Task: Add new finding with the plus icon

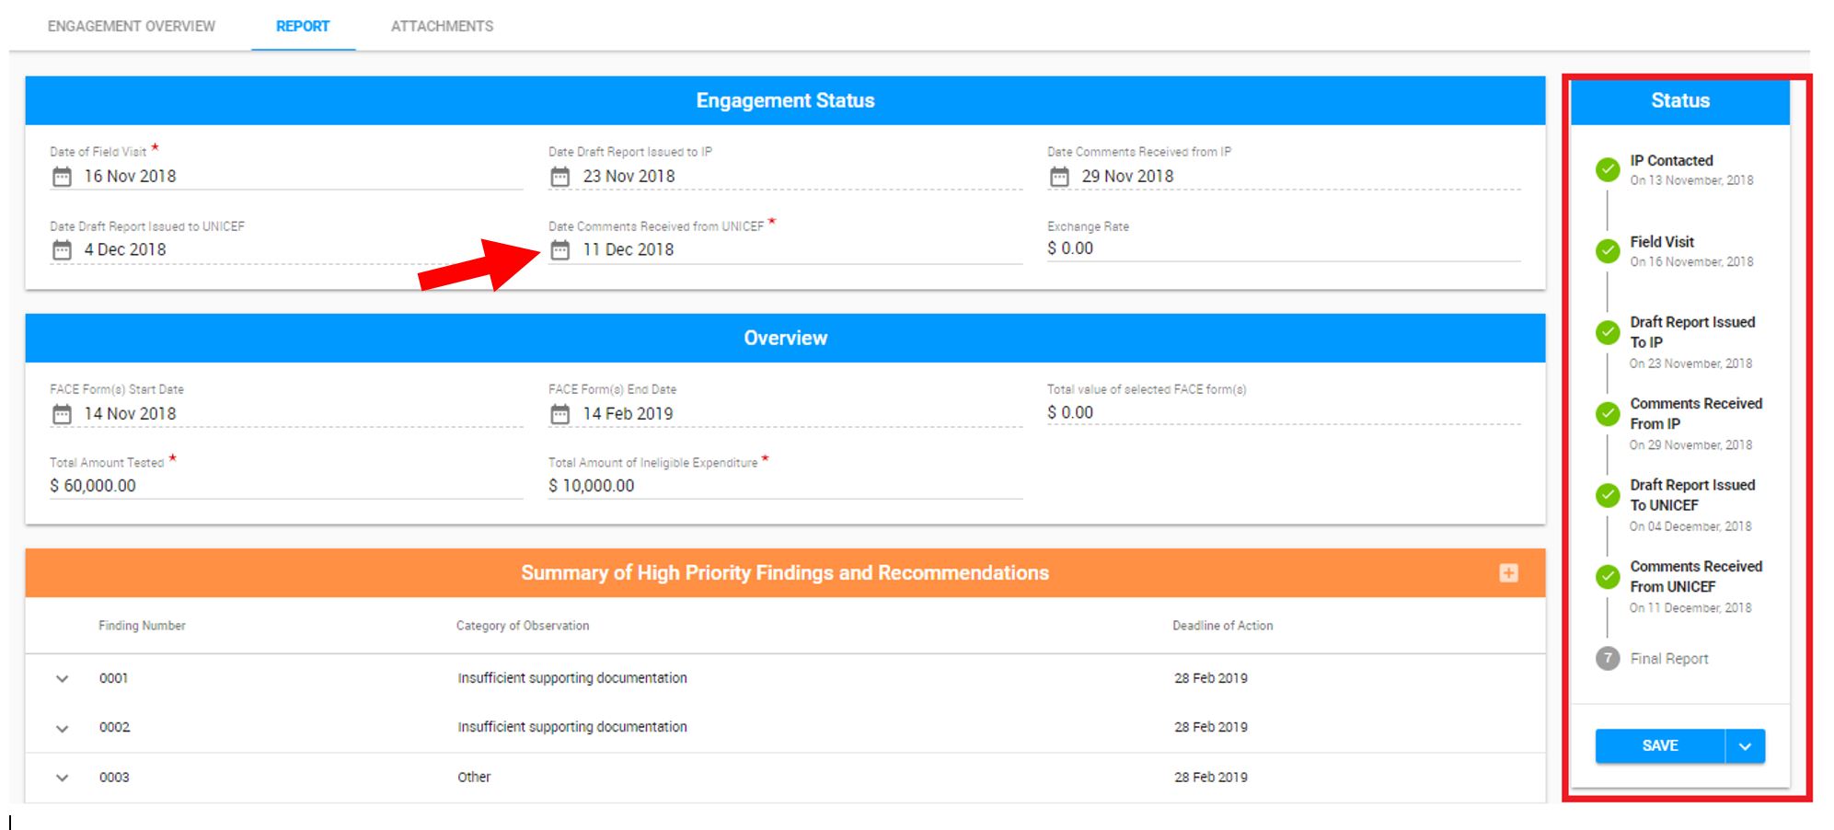Action: click(1508, 573)
